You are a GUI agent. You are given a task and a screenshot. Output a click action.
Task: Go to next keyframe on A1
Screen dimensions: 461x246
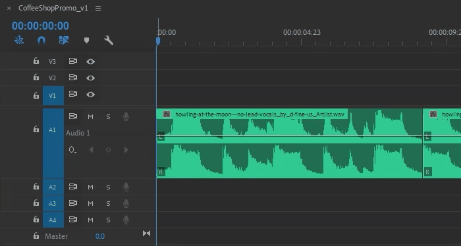tap(126, 150)
